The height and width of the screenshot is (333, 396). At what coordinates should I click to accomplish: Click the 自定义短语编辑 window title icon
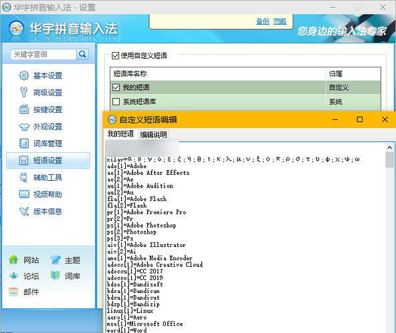pos(112,119)
